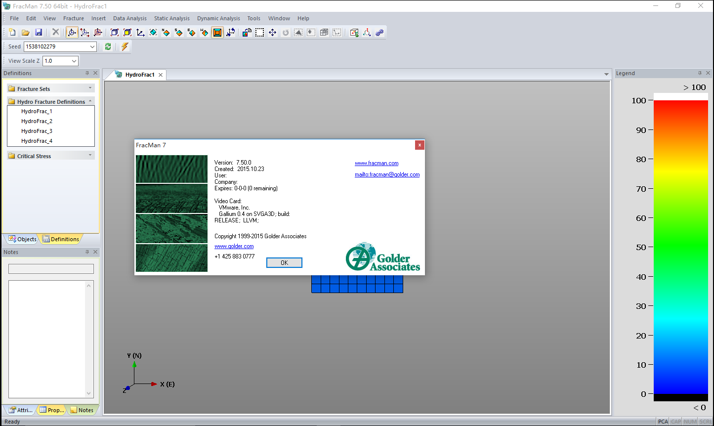Select HydroFrac_4 in definitions list
Screen dimensions: 714x426
(37, 141)
